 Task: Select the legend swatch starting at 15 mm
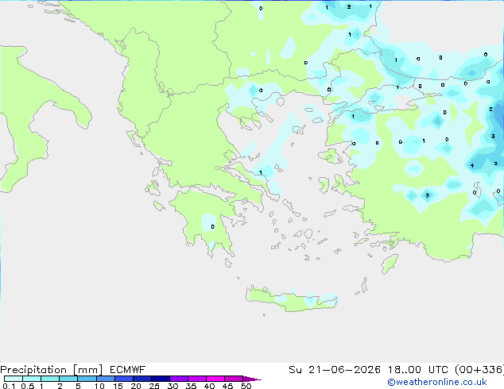124,379
